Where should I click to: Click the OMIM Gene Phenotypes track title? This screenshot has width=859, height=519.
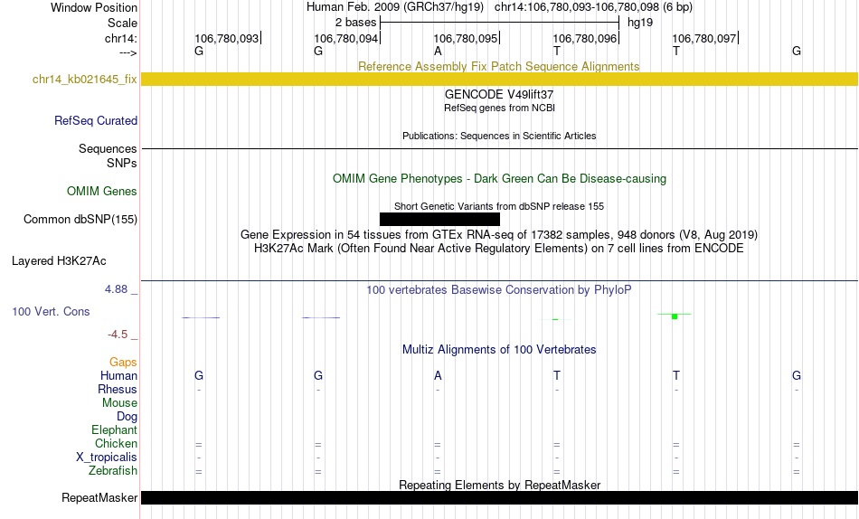point(499,179)
